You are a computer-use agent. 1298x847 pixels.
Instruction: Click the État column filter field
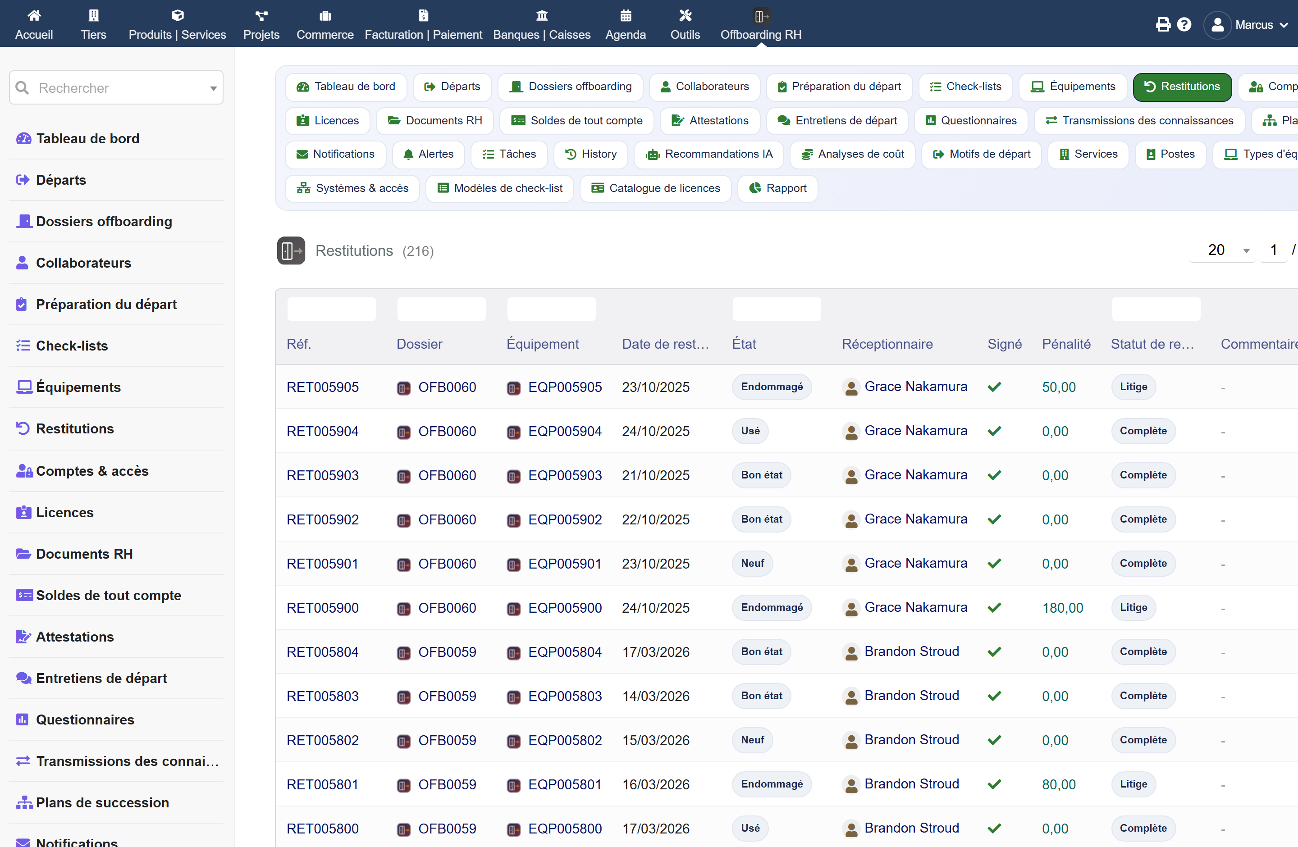[777, 309]
